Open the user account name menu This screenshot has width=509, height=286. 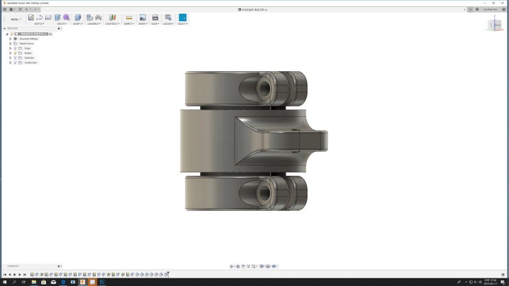(x=491, y=10)
